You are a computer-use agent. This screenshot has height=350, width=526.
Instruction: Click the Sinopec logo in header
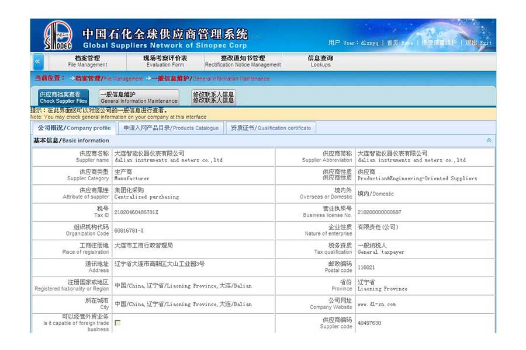(x=58, y=35)
